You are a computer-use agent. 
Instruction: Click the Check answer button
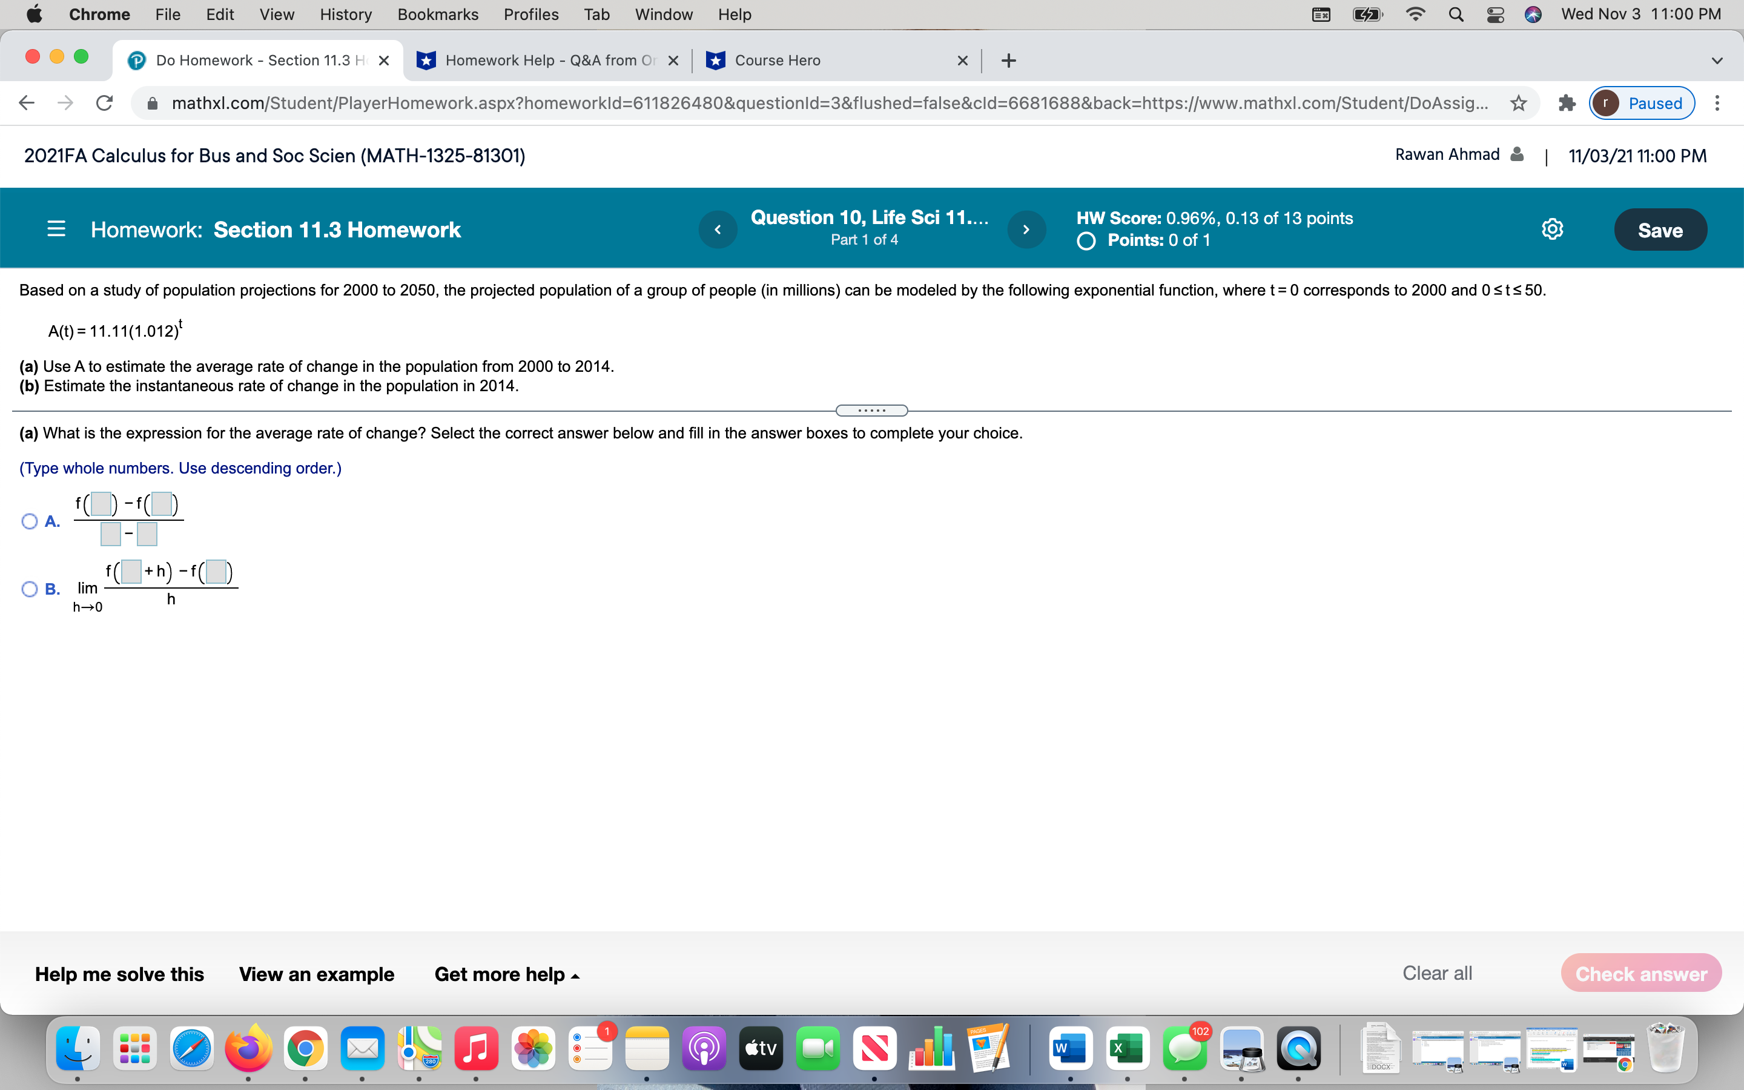pyautogui.click(x=1641, y=973)
